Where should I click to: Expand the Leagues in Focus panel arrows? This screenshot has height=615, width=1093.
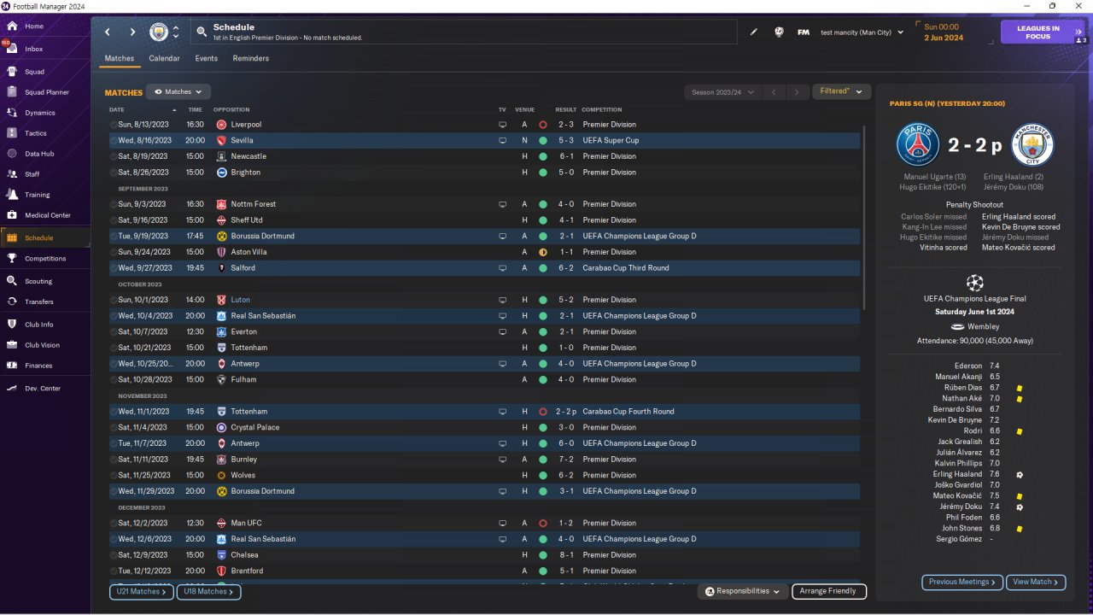click(1079, 32)
